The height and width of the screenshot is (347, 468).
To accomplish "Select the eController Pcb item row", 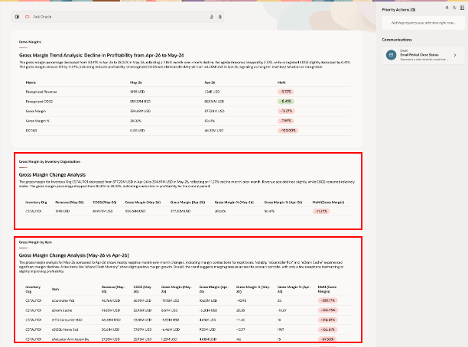I will coord(188,300).
